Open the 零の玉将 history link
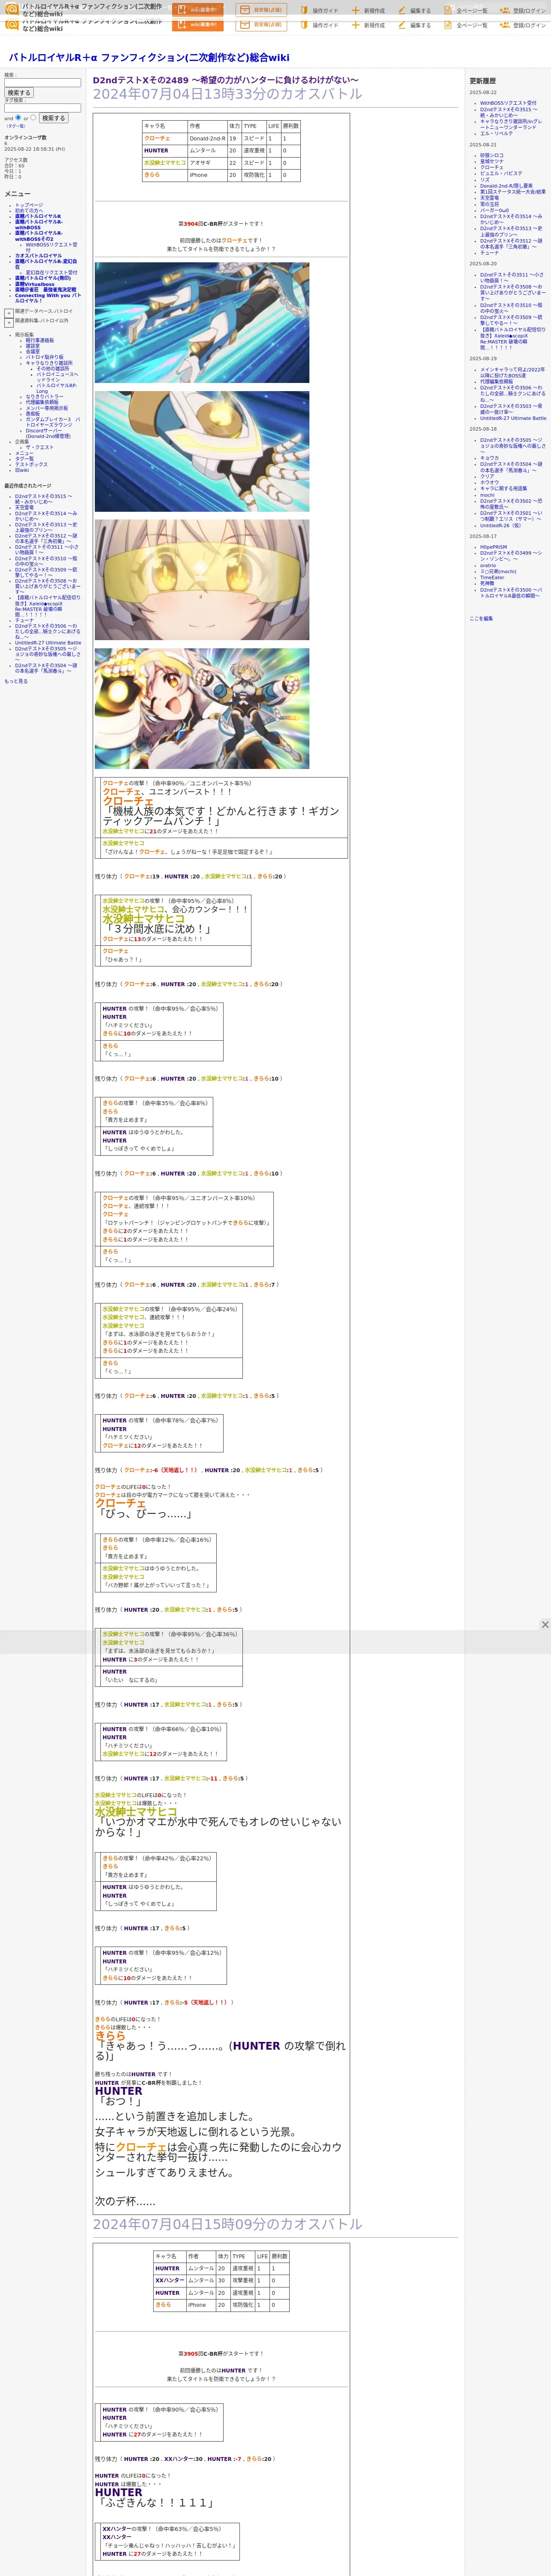Viewport: 551px width, 2576px height. (489, 204)
